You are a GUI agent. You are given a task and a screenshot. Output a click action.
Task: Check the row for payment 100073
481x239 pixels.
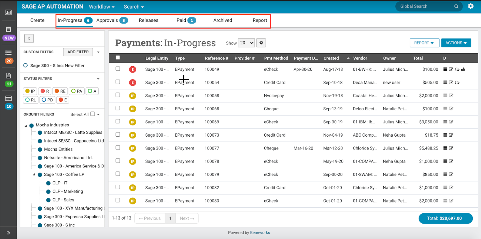118,135
